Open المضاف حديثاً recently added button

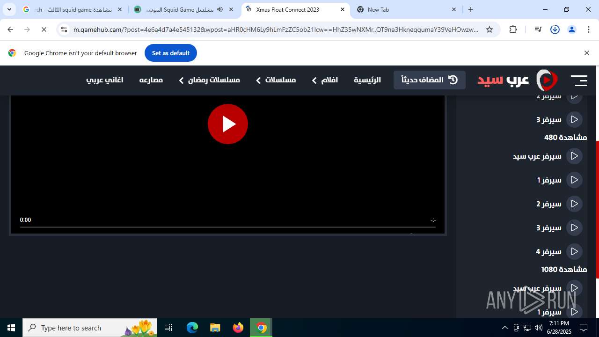(430, 80)
